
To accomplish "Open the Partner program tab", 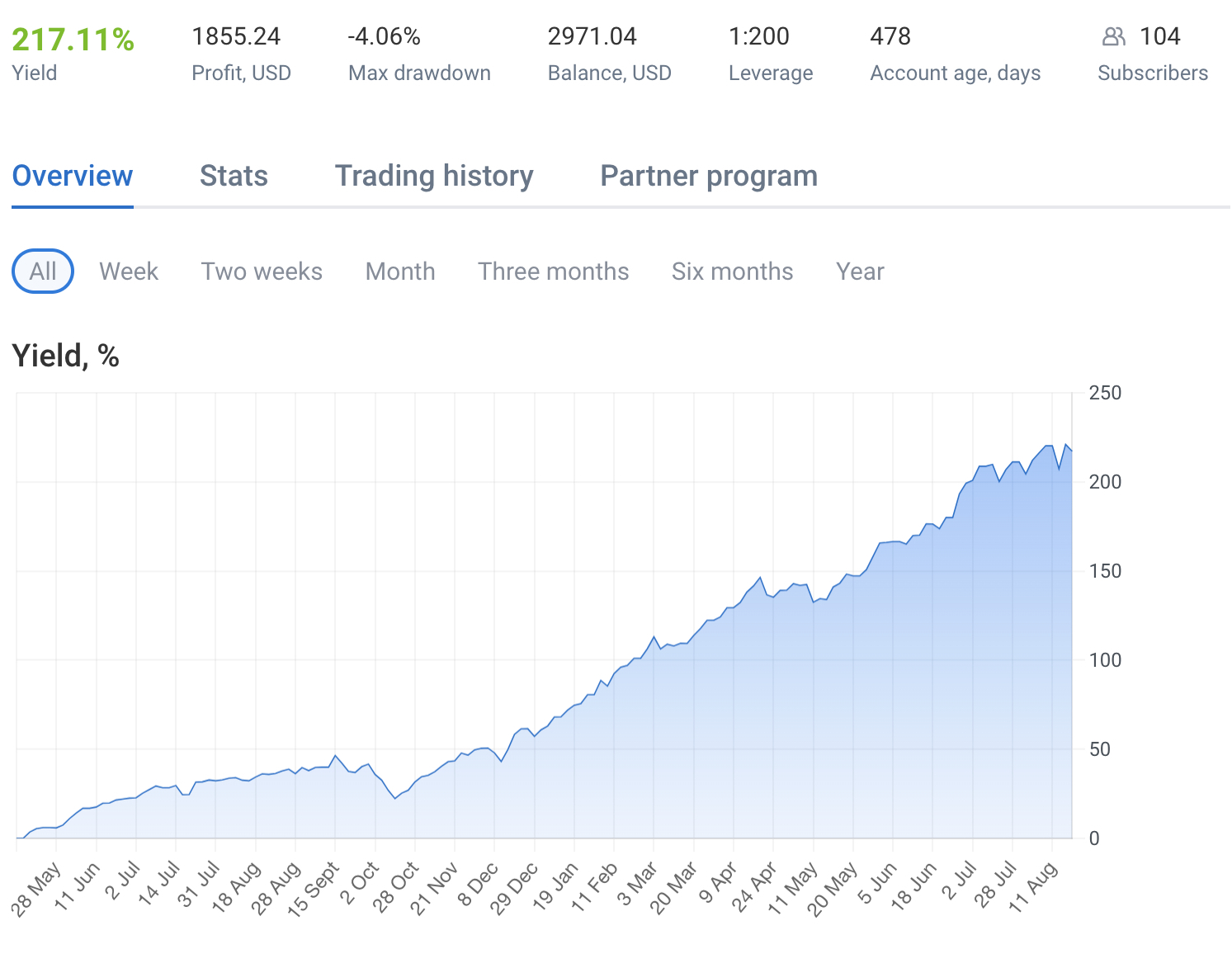I will [709, 176].
